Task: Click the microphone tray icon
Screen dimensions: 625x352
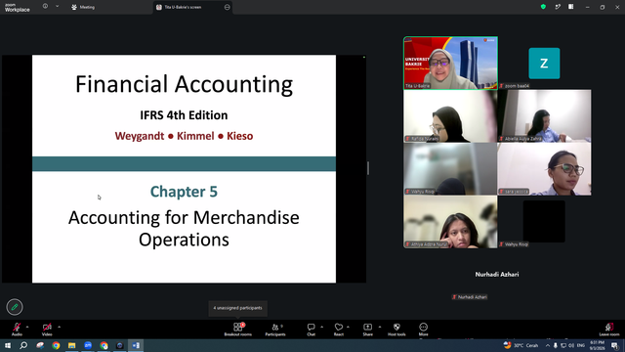Action: (x=556, y=345)
